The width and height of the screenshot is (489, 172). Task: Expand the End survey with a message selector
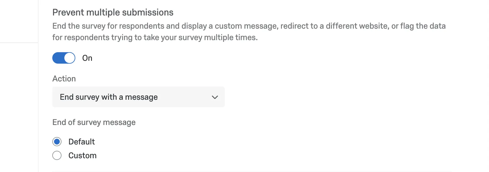click(138, 97)
